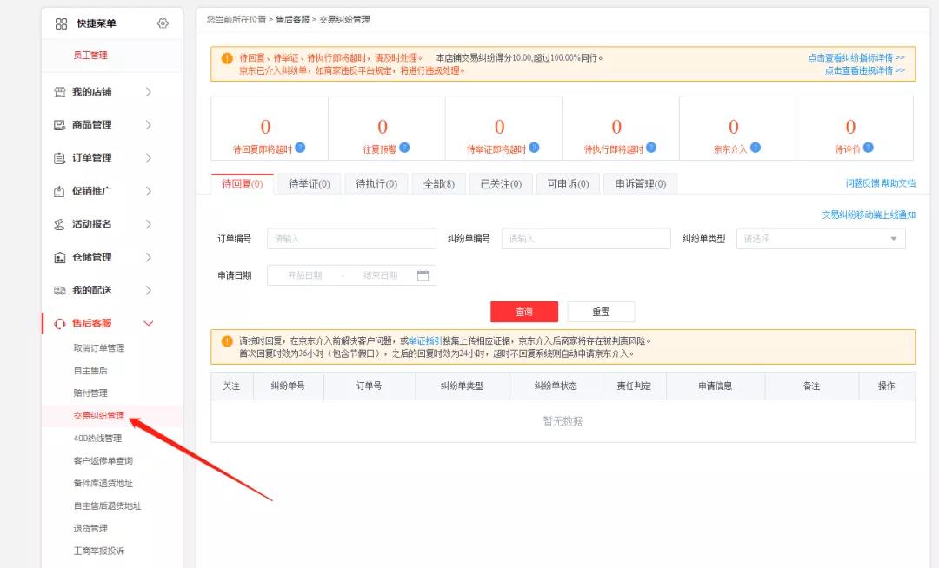Expand 订单管理 menu chevron
The width and height of the screenshot is (939, 568).
(149, 158)
